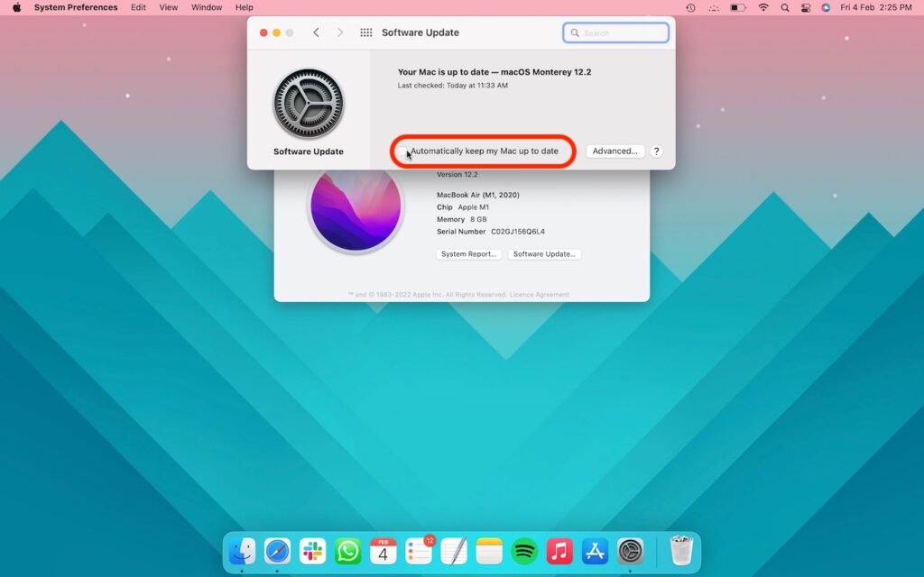Open the Calendar app showing Feb 4
Viewport: 924px width, 577px height.
pyautogui.click(x=383, y=551)
